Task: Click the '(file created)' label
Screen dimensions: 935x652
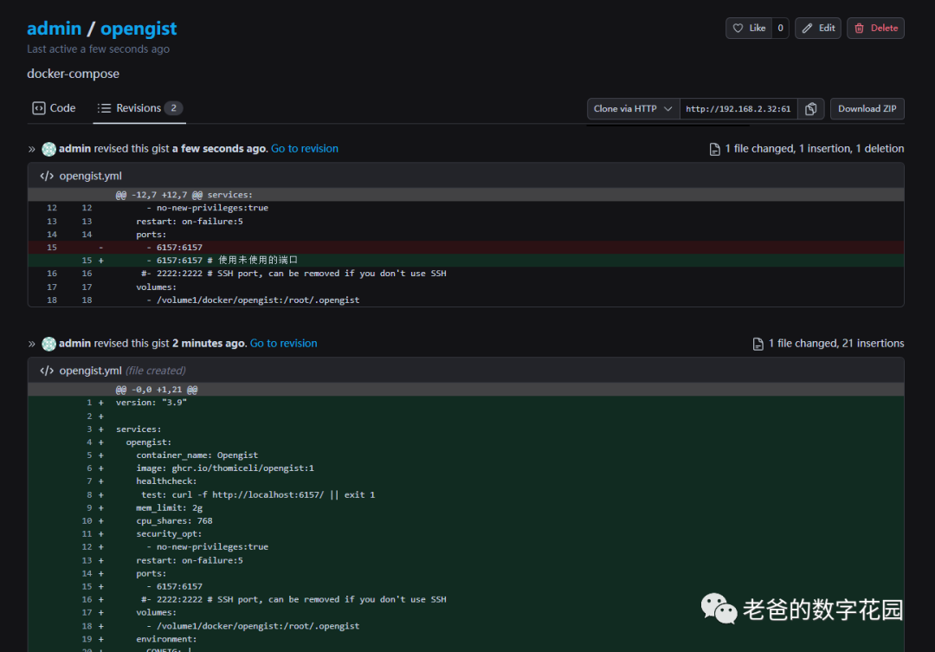Action: point(156,371)
